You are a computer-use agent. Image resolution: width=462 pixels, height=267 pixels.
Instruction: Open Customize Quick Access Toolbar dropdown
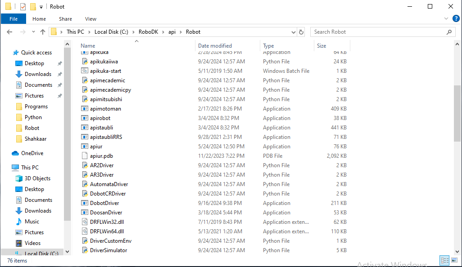[41, 7]
